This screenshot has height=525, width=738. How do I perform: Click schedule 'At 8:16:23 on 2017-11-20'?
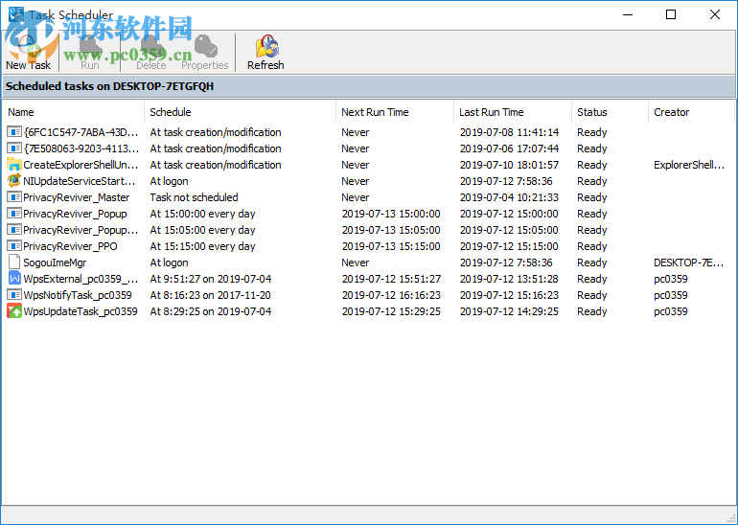211,295
